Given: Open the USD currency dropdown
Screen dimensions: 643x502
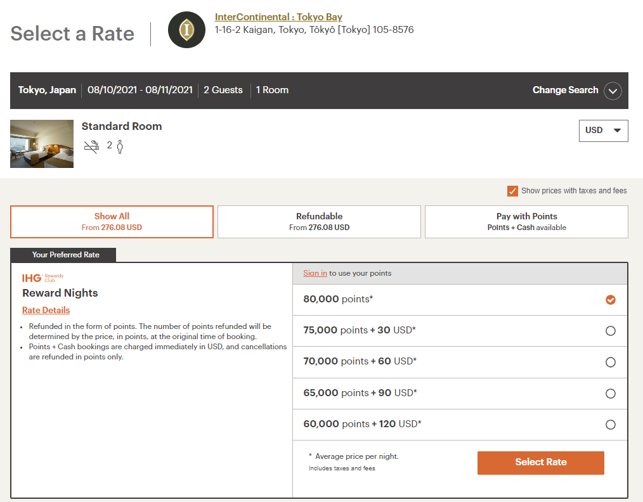Looking at the screenshot, I should (603, 131).
